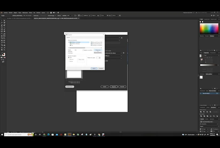Viewport: 220px width, 148px height.
Task: Click the Fill and Stroke color indicator
Action: tap(3, 54)
